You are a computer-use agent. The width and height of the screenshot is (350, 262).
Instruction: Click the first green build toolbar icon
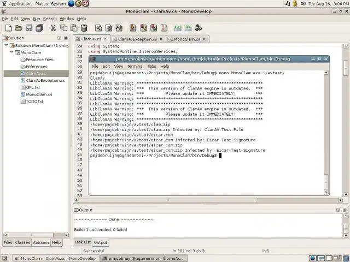click(x=178, y=28)
